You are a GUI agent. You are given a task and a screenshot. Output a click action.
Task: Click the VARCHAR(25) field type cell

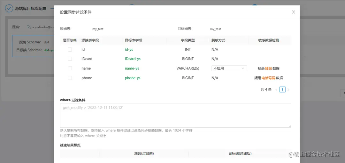(x=188, y=68)
